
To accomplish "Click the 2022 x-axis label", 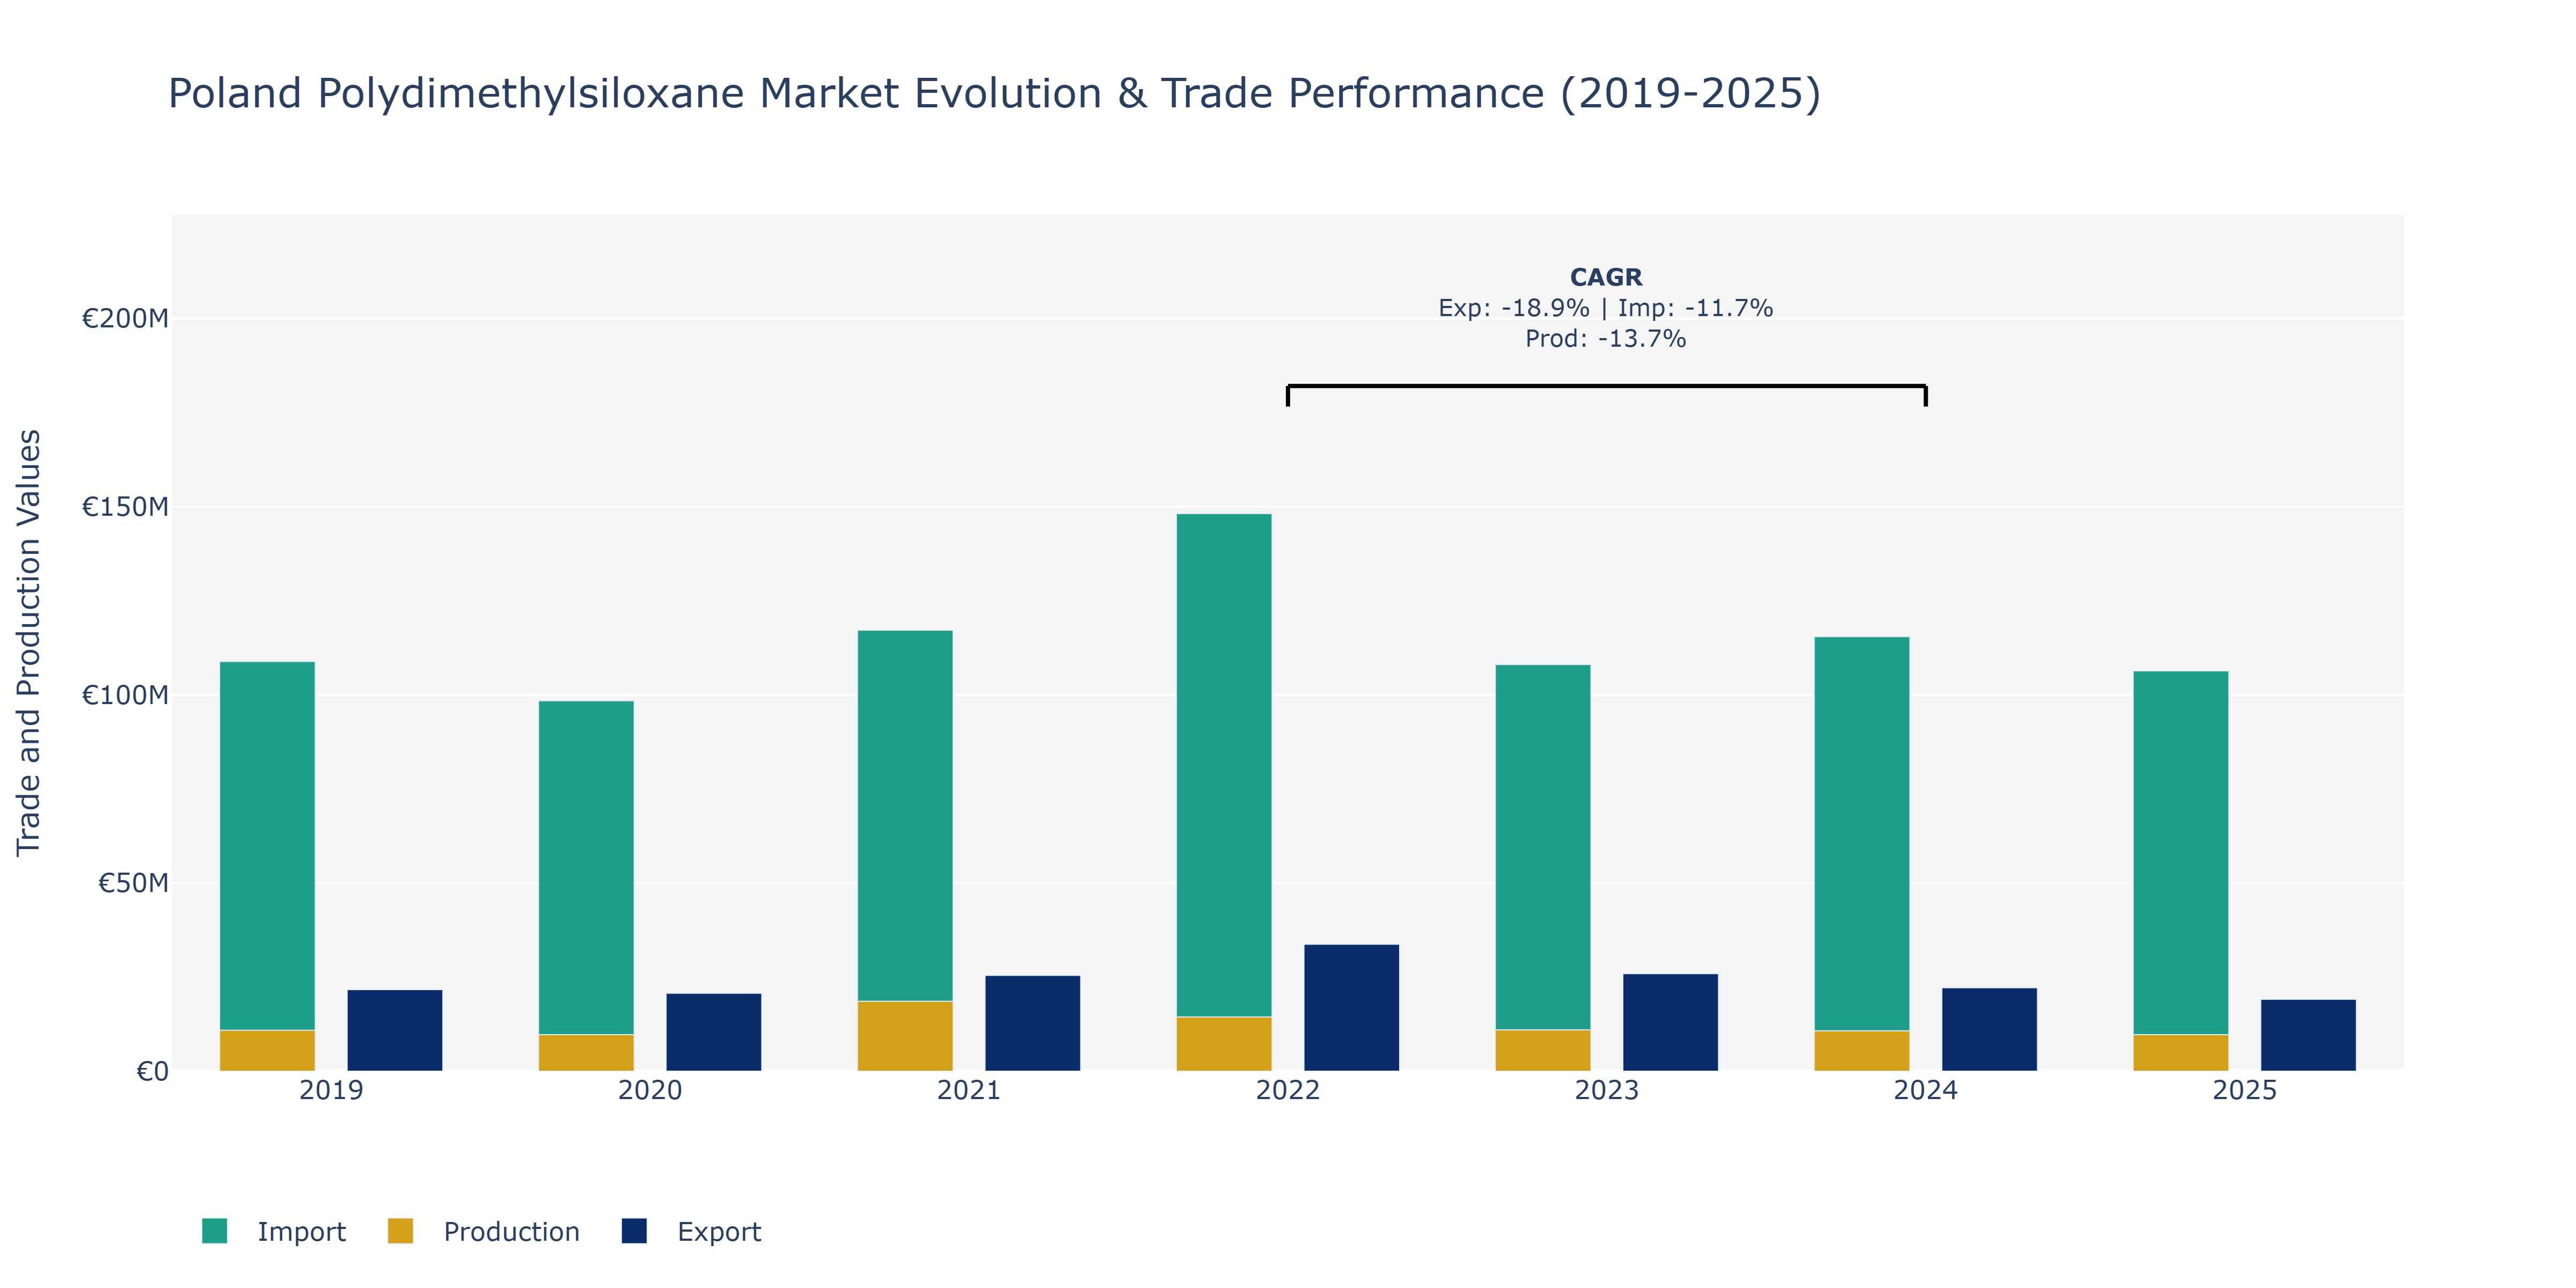I will point(1288,1091).
